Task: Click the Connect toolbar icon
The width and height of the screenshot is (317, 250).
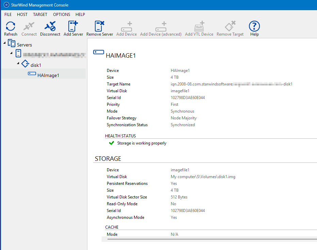Action: click(x=29, y=26)
